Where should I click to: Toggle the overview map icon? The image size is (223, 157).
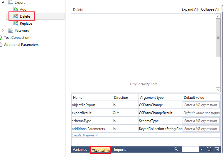click(x=217, y=149)
